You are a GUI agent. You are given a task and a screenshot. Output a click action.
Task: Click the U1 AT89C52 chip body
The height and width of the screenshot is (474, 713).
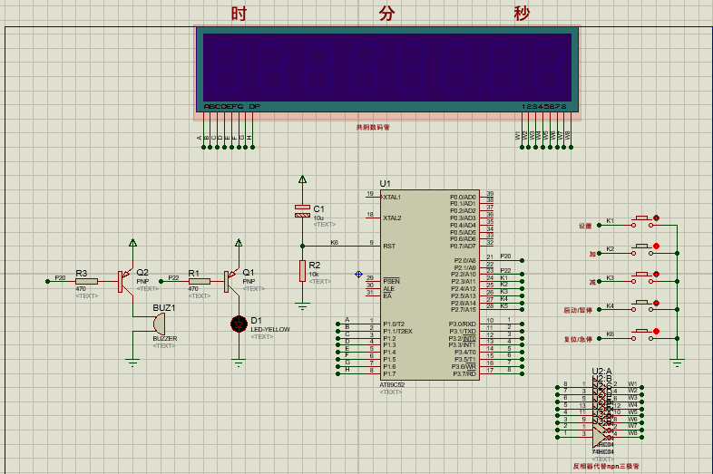click(430, 285)
